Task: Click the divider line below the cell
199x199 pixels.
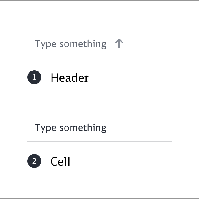Action: 99,141
